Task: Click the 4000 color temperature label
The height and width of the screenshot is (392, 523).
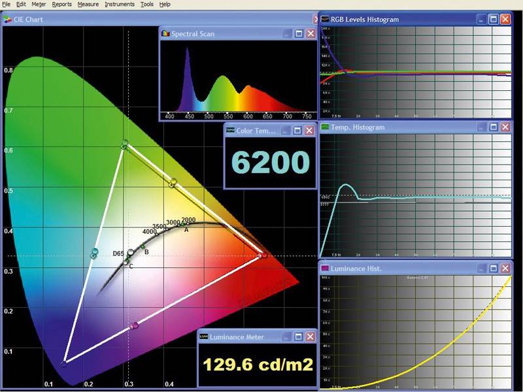Action: [x=149, y=231]
